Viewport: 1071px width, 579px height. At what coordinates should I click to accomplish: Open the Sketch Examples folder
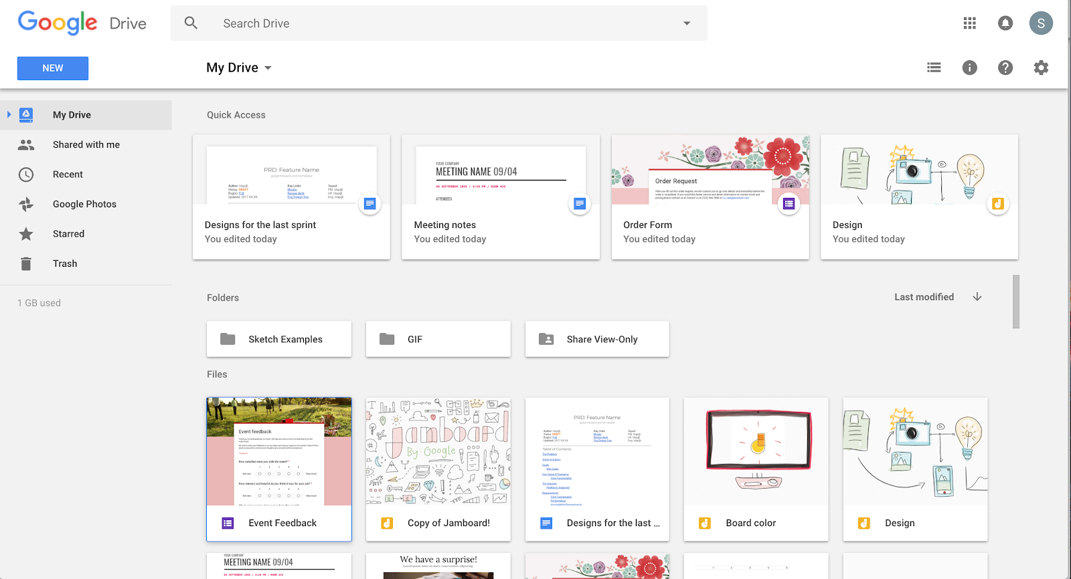[x=279, y=339]
